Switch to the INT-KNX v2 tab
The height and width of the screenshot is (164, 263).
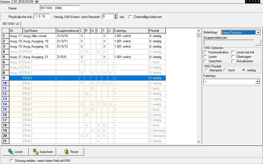coord(11,24)
